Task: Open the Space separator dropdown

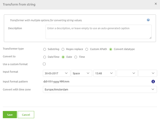Action: pyautogui.click(x=81, y=73)
